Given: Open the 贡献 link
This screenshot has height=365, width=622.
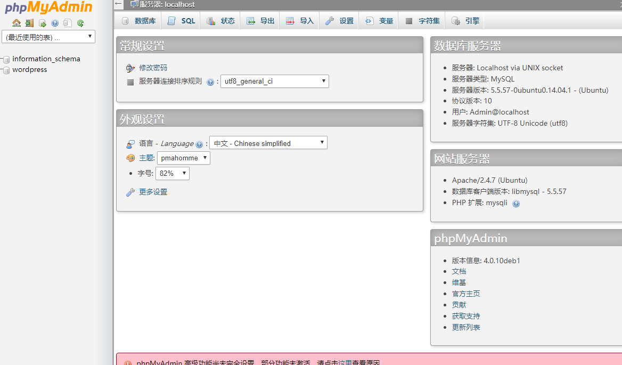Looking at the screenshot, I should click(x=459, y=305).
